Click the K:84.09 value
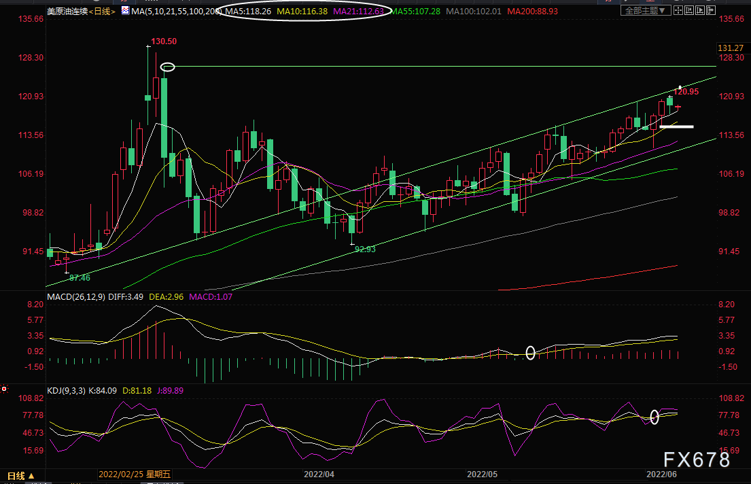This screenshot has width=751, height=484. (x=103, y=391)
